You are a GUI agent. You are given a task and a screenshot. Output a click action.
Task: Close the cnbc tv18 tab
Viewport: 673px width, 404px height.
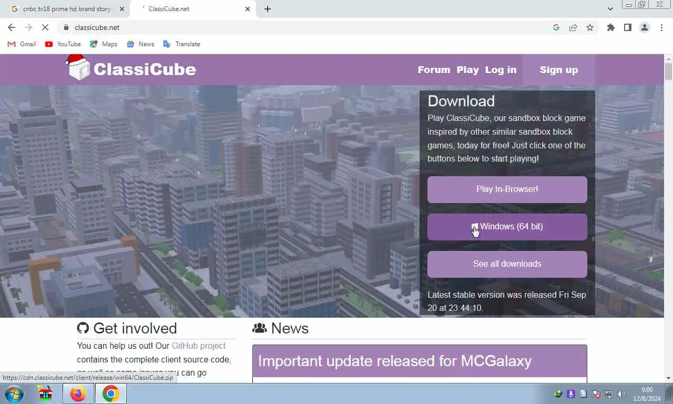click(x=122, y=9)
